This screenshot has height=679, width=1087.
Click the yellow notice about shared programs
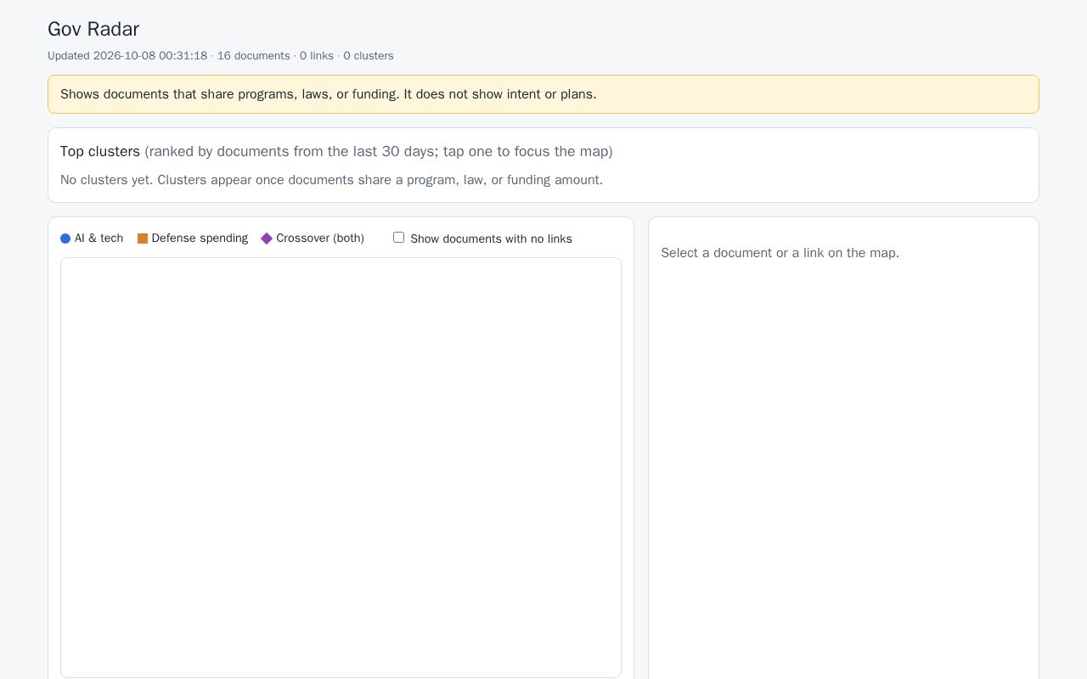[543, 94]
